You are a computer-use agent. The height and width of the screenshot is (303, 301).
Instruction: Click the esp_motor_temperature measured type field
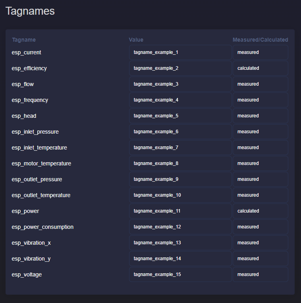click(260, 163)
